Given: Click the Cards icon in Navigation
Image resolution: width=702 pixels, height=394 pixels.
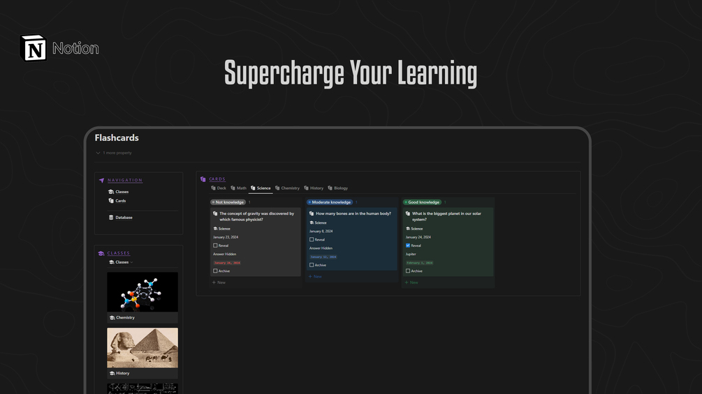Looking at the screenshot, I should pyautogui.click(x=111, y=201).
